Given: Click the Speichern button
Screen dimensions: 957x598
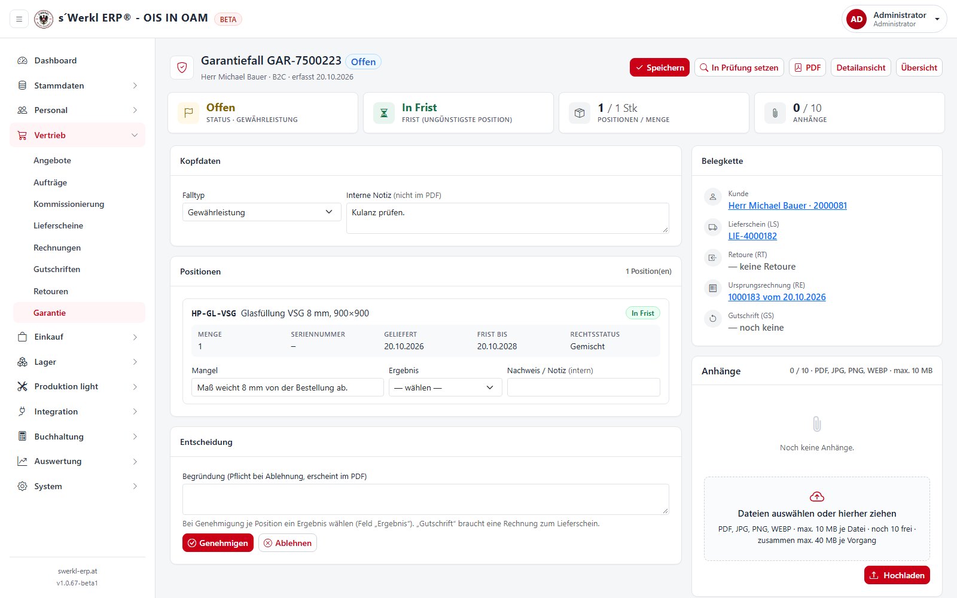Looking at the screenshot, I should tap(659, 68).
